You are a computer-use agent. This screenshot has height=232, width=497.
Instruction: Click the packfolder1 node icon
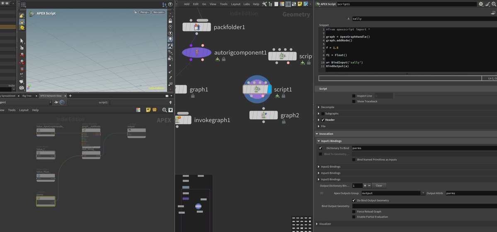[x=196, y=27]
